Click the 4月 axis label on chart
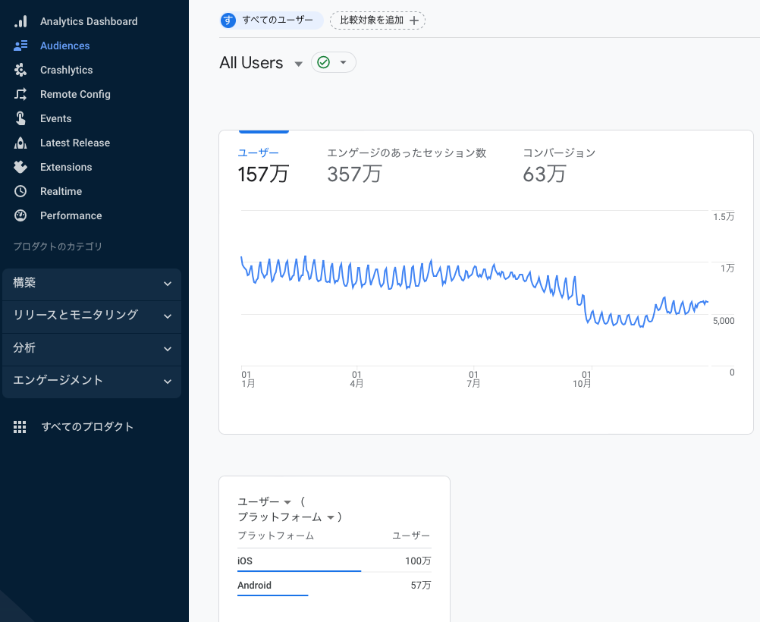 click(356, 379)
